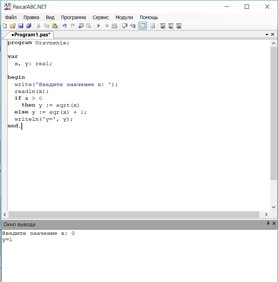This screenshot has height=282, width=278.
Task: Click the 'var' keyword line
Action: (13, 57)
